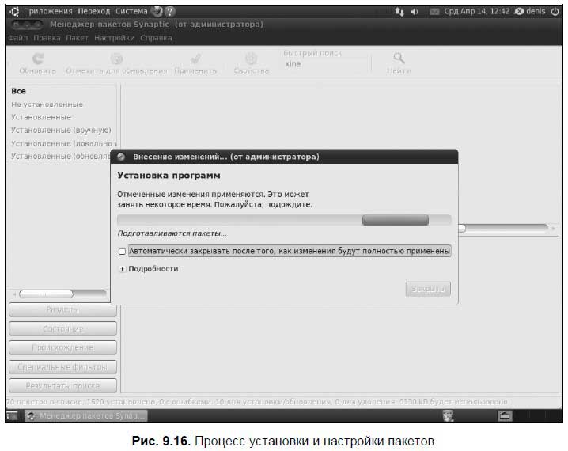Click the Обновить reload icon
Viewport: 568px width, 451px height.
[x=38, y=58]
